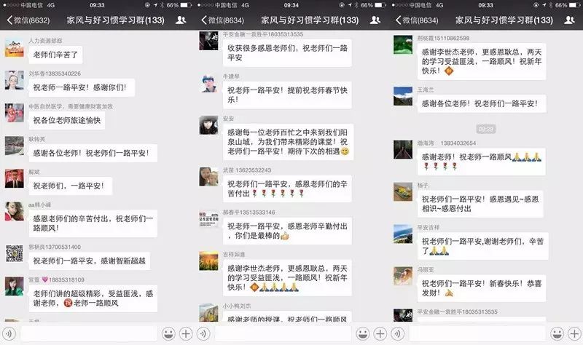Open avatar of 刘华香13835340226

pyautogui.click(x=15, y=80)
